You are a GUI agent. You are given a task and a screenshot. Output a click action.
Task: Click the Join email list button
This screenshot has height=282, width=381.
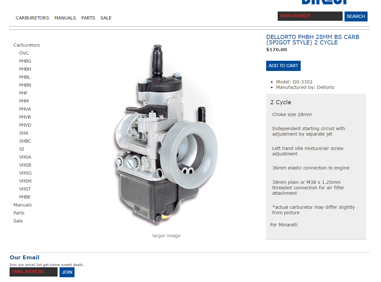pyautogui.click(x=67, y=272)
